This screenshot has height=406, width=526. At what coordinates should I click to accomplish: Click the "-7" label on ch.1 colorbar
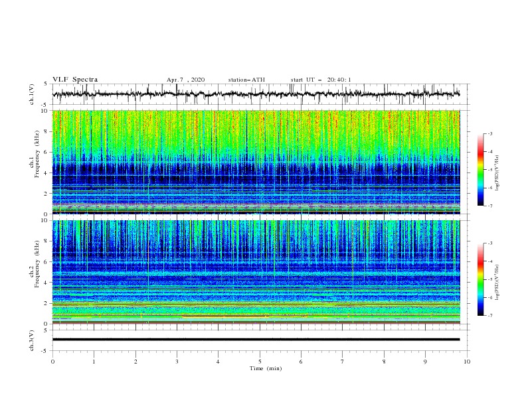point(489,206)
